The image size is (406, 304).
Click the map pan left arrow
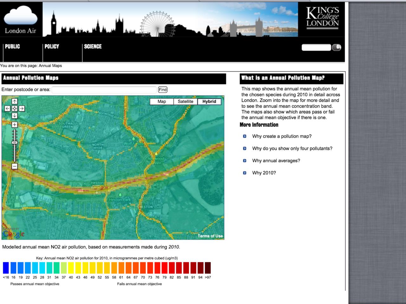[8, 109]
